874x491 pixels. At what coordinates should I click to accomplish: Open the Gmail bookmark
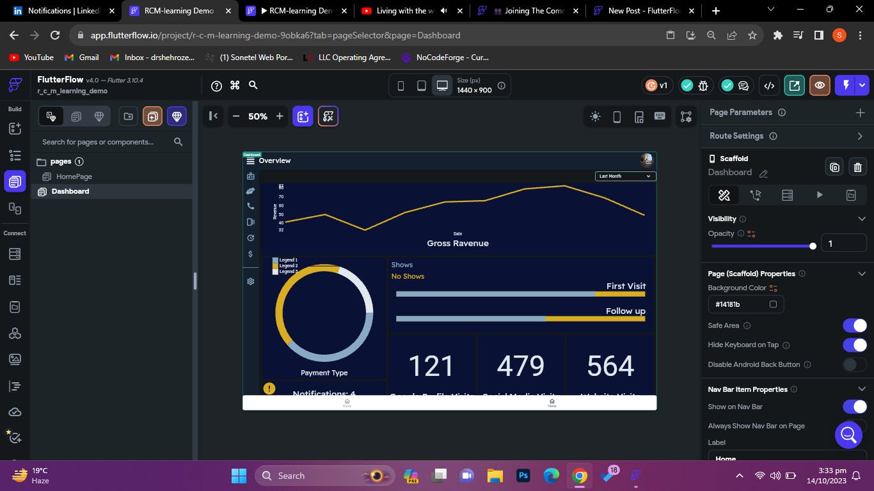81,58
